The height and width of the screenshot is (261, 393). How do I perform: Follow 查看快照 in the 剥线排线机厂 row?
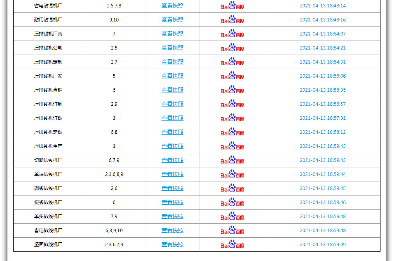pos(172,188)
